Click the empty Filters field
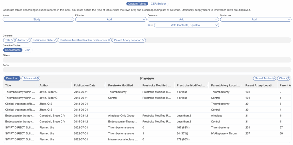293x145 pixels. coord(146,60)
